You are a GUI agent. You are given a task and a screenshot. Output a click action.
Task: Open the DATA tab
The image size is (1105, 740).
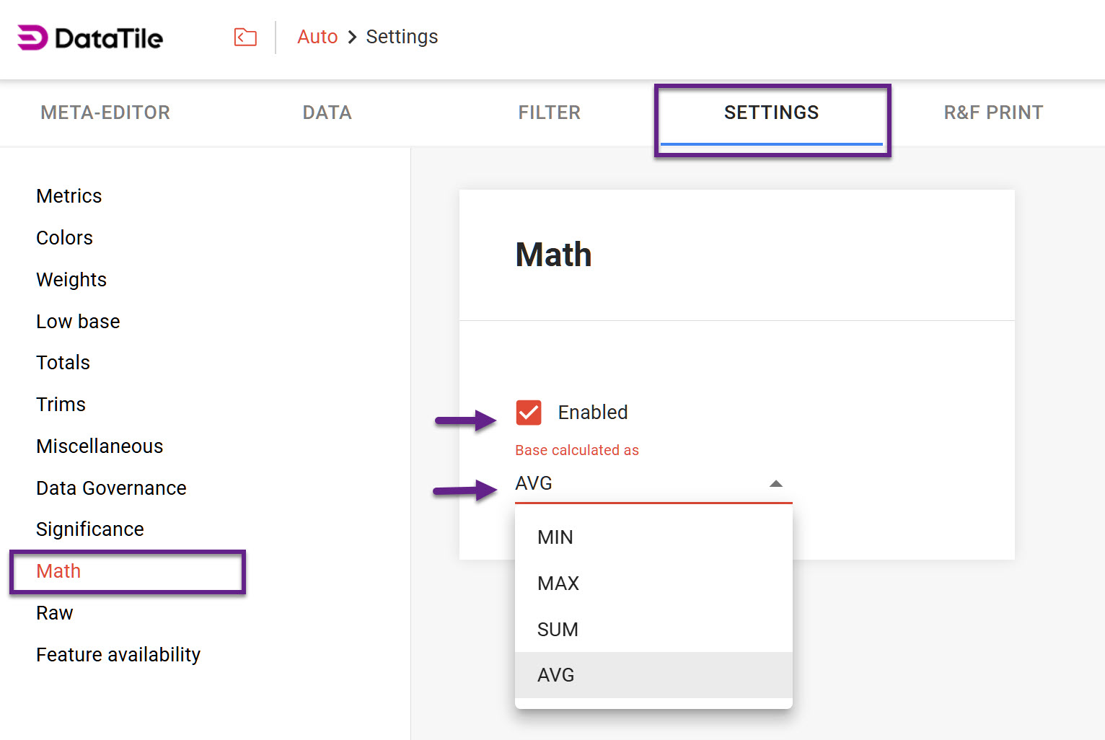point(327,113)
